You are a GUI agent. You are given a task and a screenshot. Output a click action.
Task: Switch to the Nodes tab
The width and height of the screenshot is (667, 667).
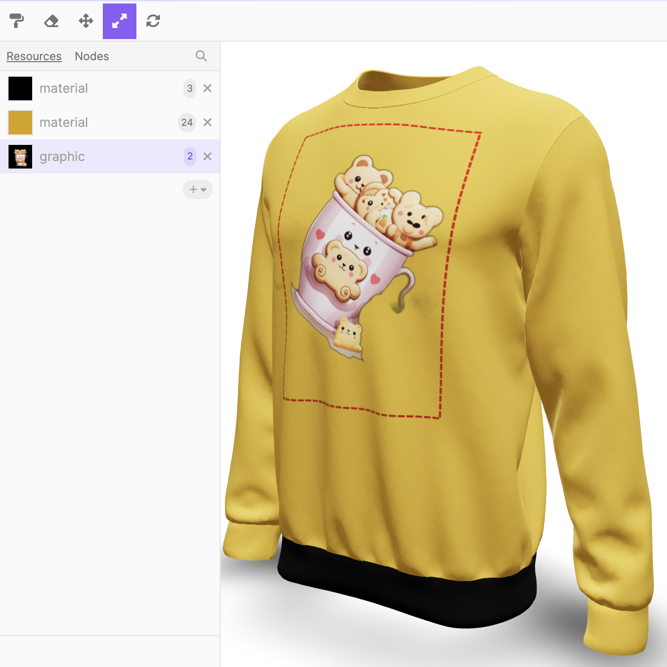(x=92, y=56)
